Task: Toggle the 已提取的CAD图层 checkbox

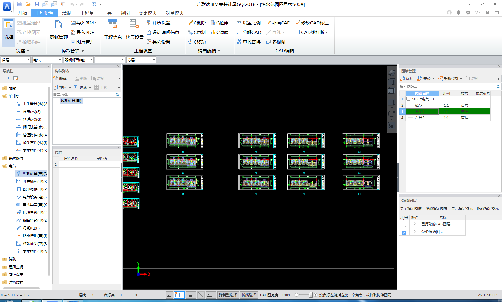Action: (x=404, y=225)
